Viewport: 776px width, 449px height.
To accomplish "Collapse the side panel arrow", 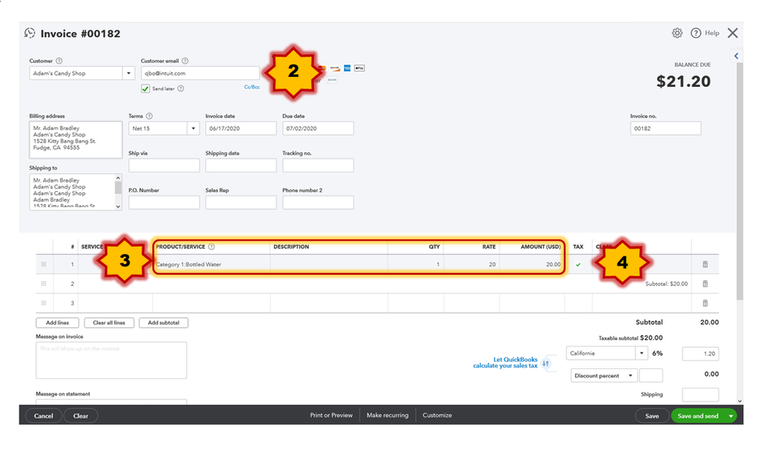I will pos(736,56).
